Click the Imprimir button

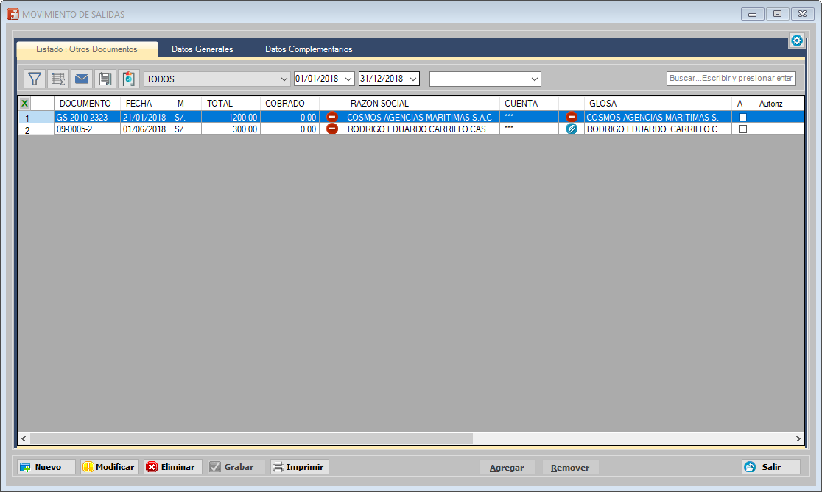point(300,467)
